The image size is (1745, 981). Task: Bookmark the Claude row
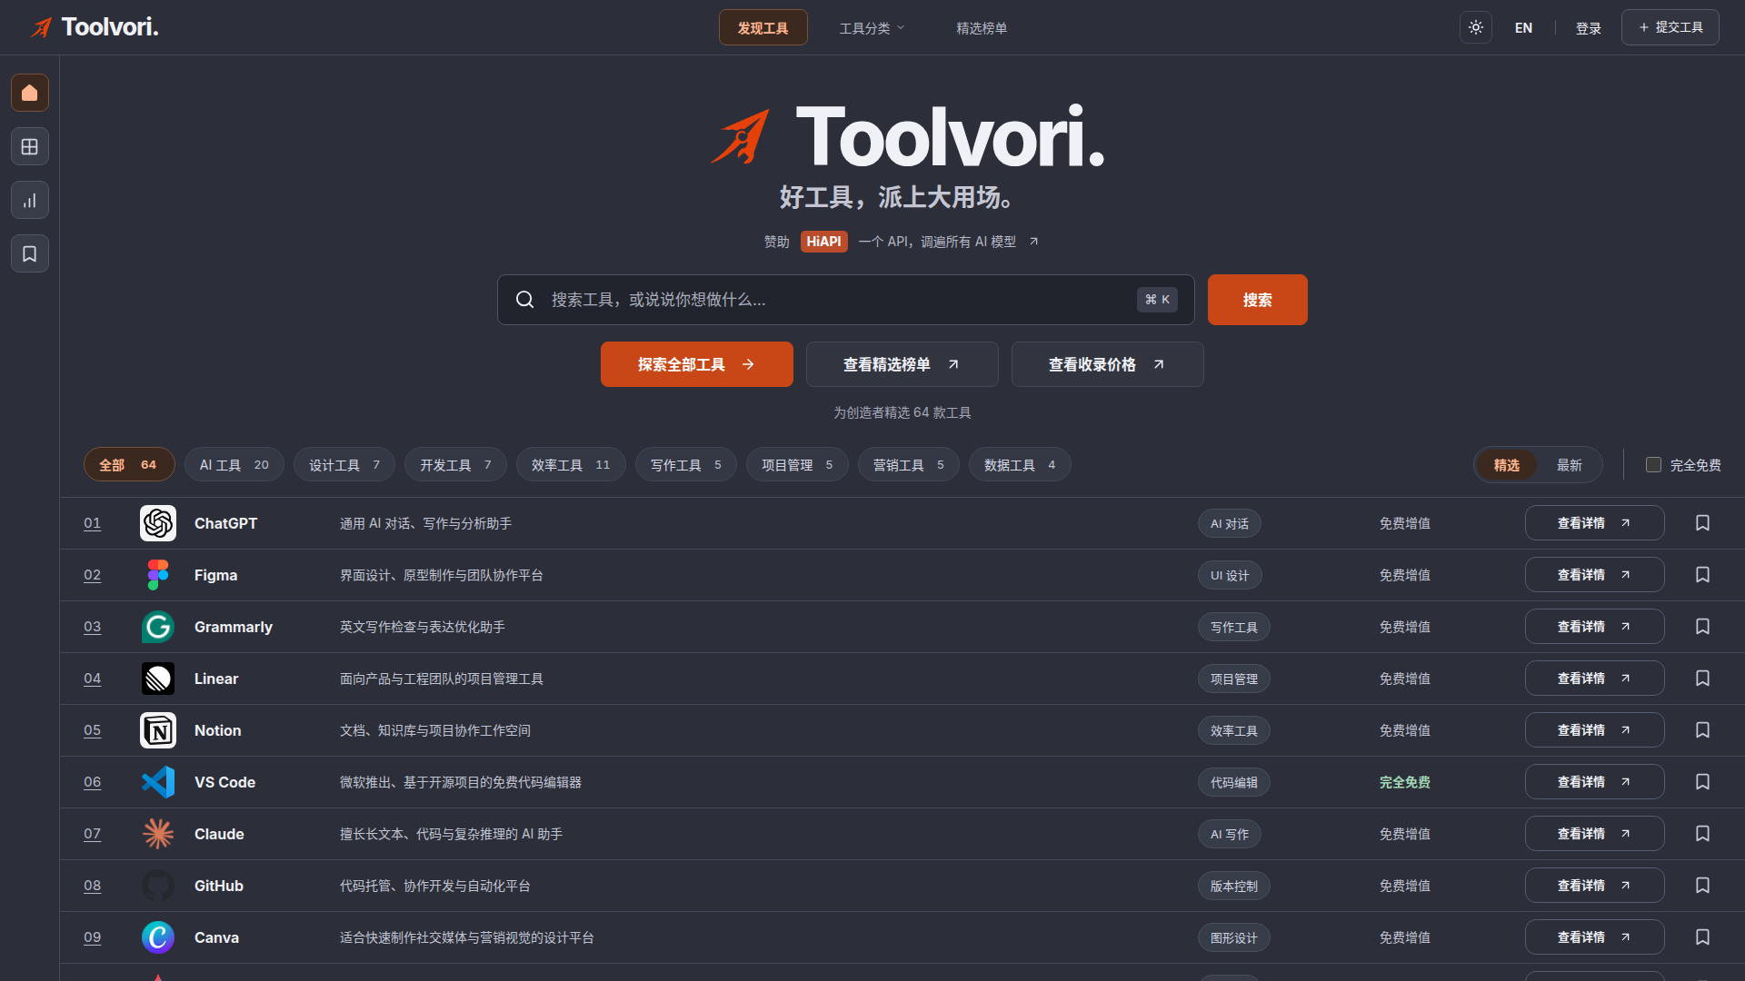[1703, 834]
